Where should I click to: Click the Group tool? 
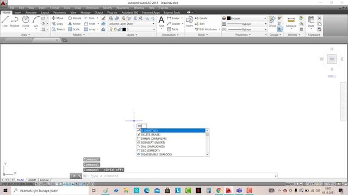(x=272, y=22)
